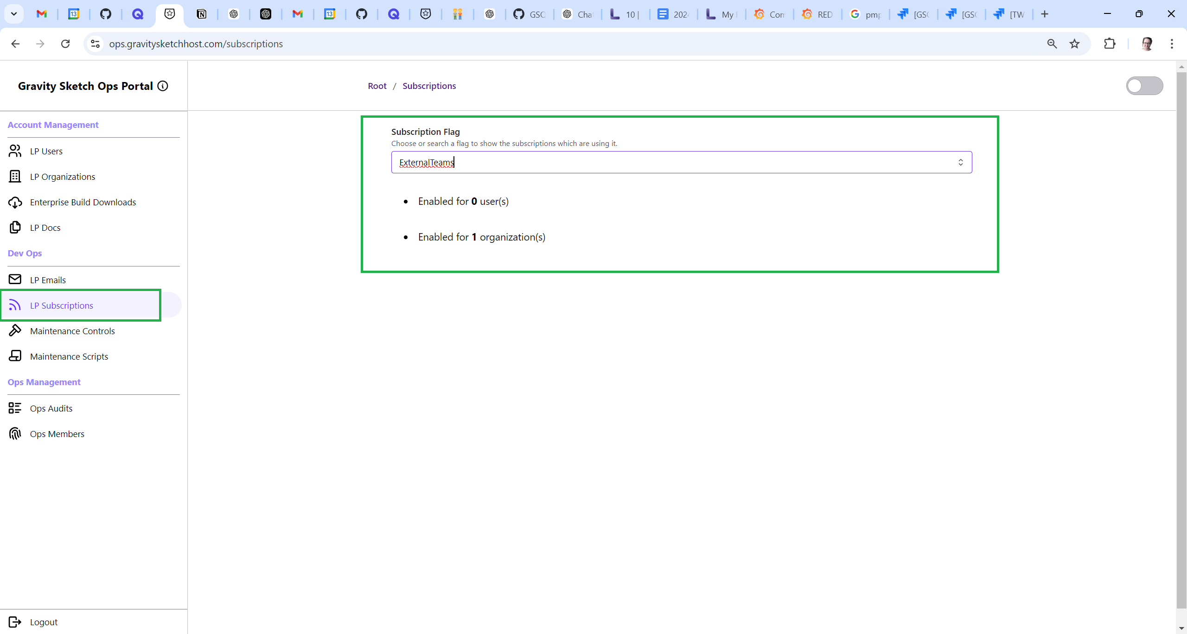
Task: Open Ops Members text link
Action: [x=57, y=434]
